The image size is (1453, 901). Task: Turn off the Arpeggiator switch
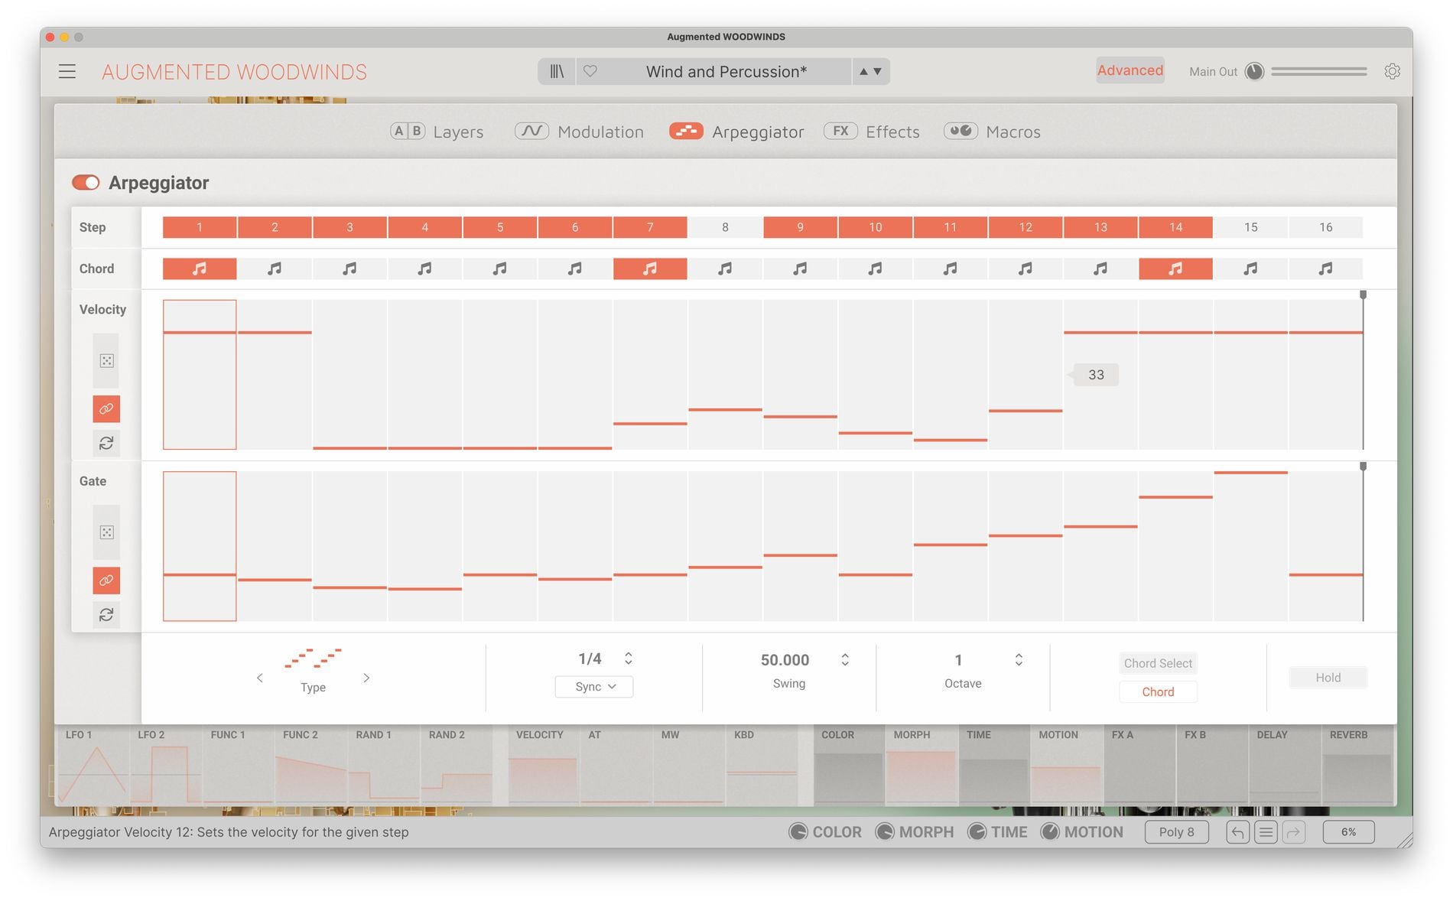pos(86,183)
